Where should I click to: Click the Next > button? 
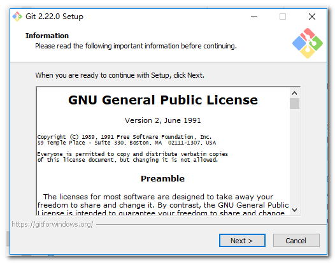[x=242, y=241]
